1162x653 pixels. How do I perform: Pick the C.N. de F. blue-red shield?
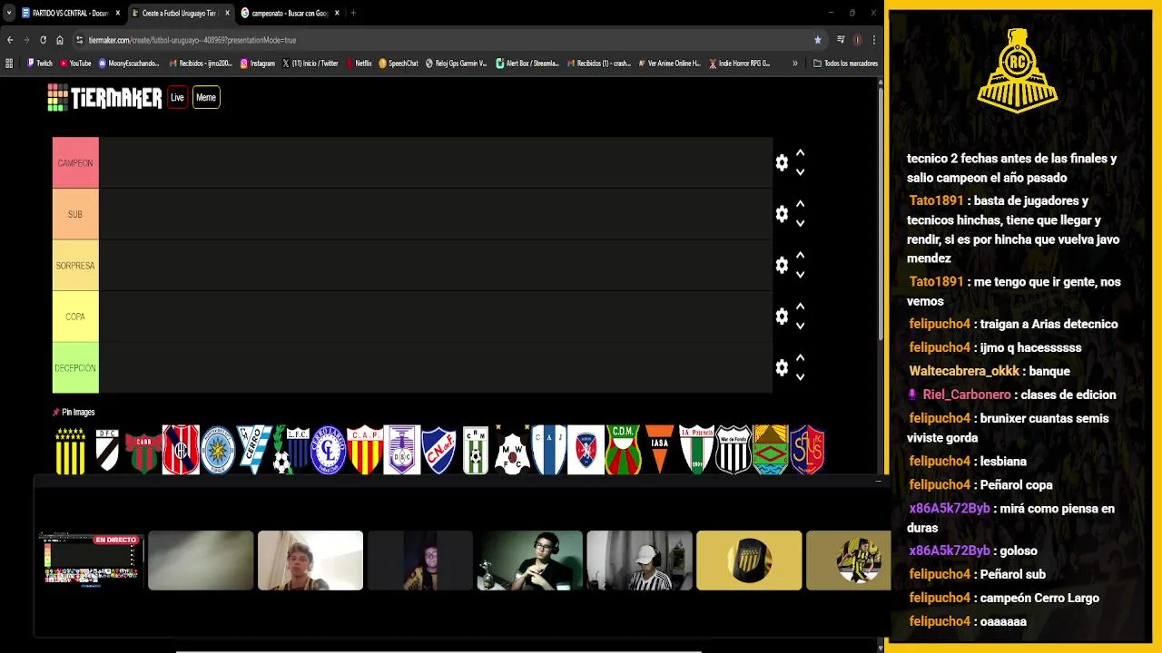coord(438,450)
